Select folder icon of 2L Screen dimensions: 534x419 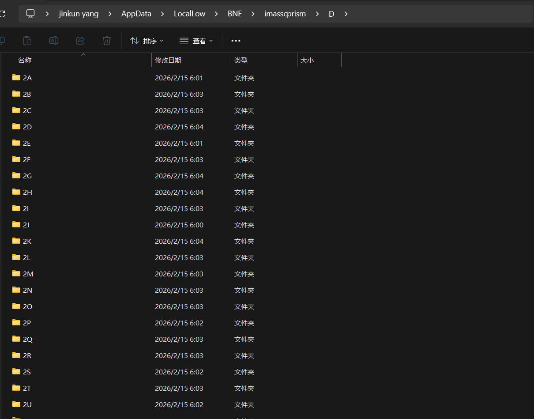click(16, 257)
